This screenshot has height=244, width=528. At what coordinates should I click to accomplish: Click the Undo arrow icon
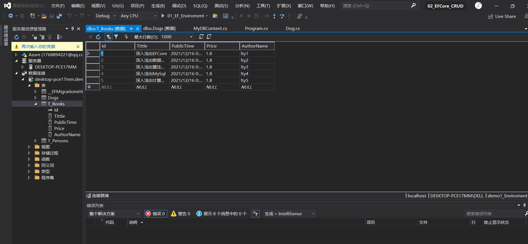70,16
